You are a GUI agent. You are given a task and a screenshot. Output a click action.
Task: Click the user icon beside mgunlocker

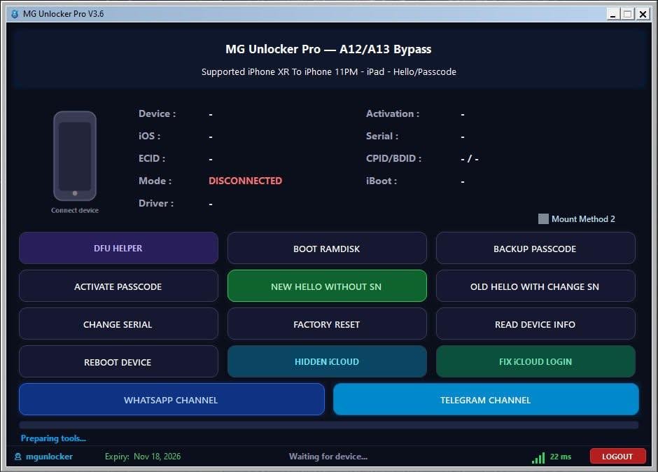click(x=18, y=457)
